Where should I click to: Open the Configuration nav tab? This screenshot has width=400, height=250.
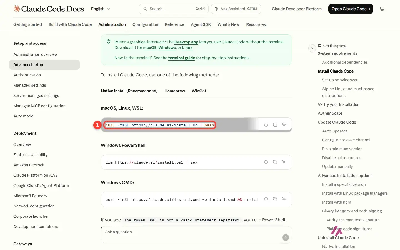pos(145,24)
